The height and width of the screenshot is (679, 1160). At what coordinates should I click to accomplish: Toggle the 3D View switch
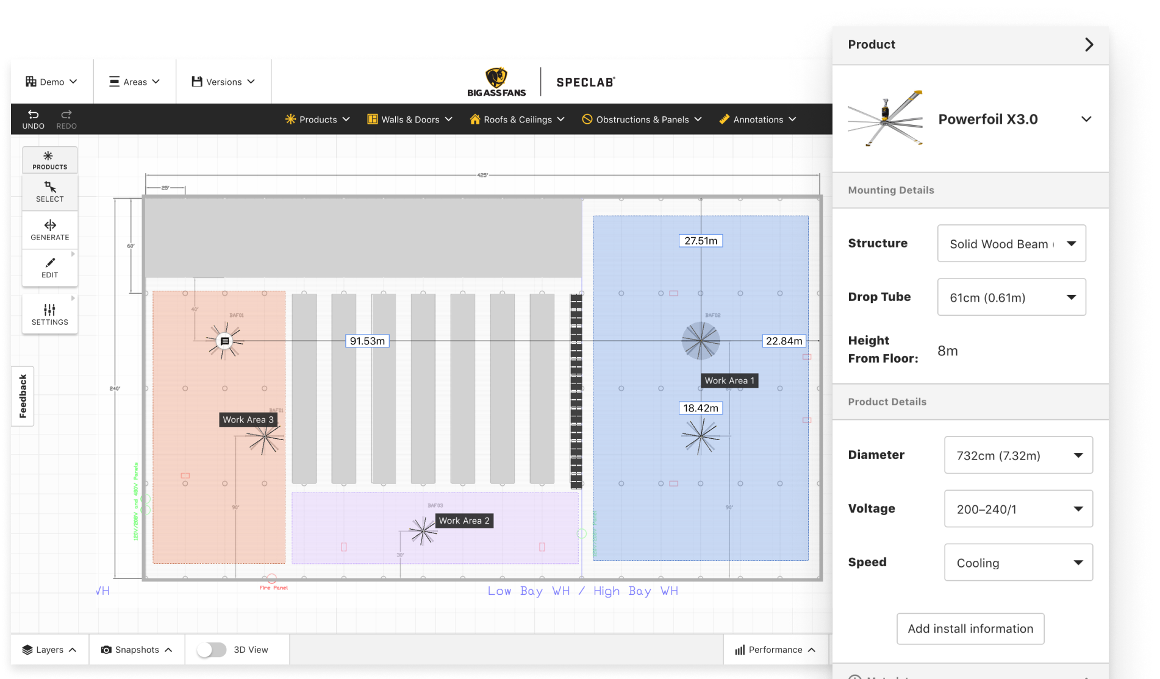(211, 650)
